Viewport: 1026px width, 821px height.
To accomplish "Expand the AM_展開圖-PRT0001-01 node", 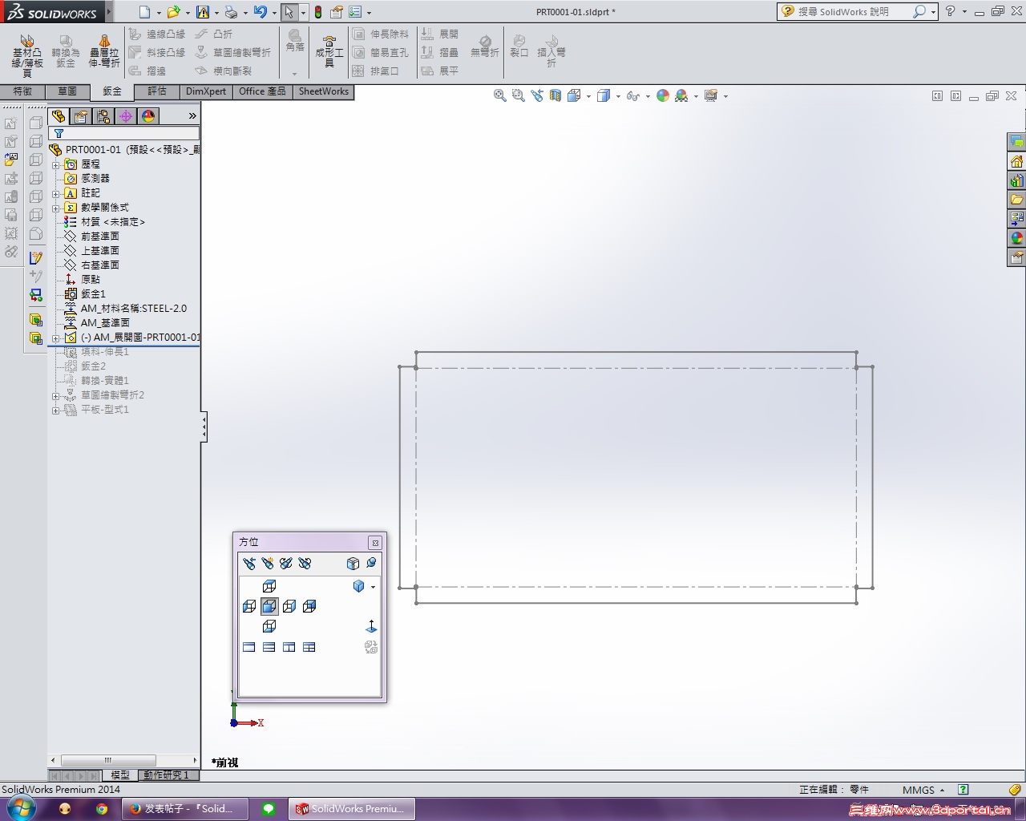I will point(56,338).
